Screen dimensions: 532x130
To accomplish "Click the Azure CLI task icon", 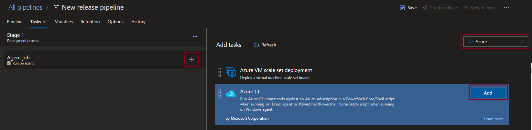I will point(231,94).
